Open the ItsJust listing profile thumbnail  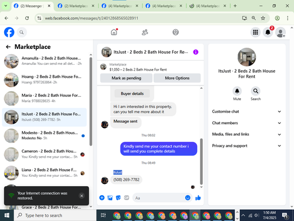[x=246, y=57]
